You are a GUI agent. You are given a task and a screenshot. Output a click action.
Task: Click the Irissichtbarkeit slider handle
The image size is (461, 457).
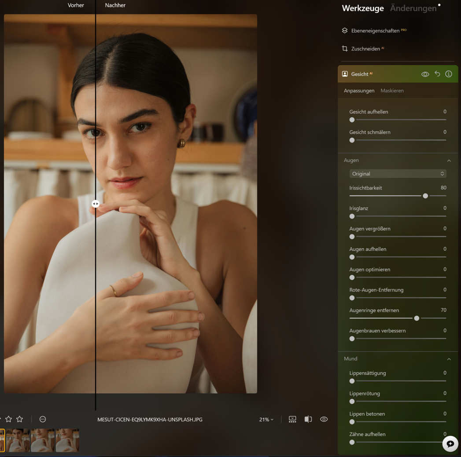pyautogui.click(x=425, y=196)
